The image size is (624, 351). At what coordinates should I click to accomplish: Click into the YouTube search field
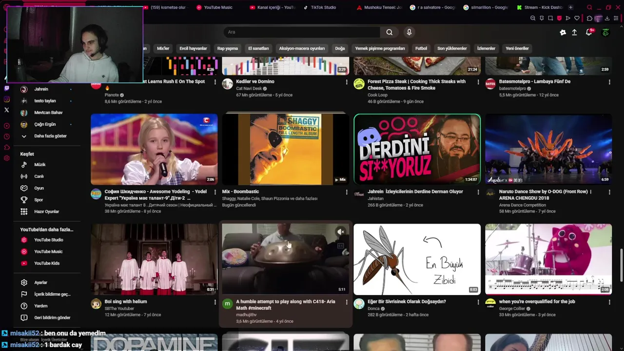click(x=302, y=32)
